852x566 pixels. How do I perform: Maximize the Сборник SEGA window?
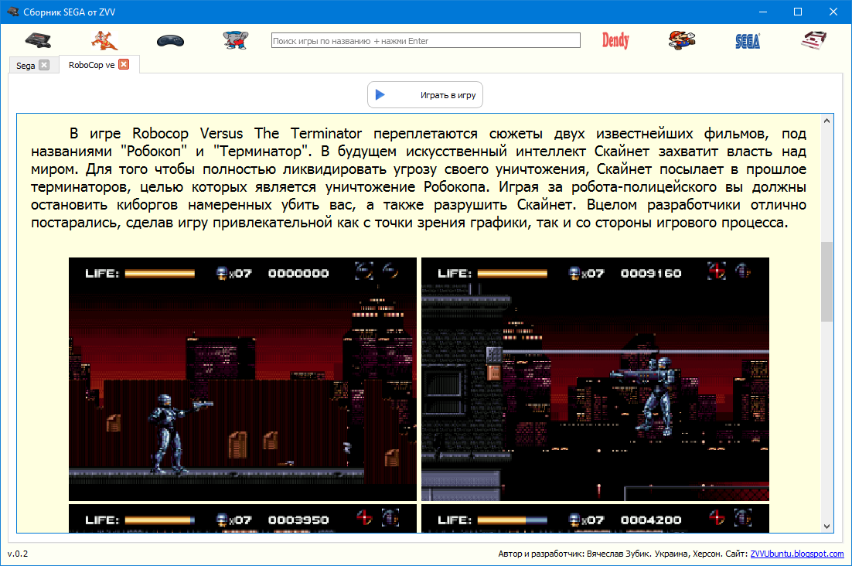click(x=798, y=12)
